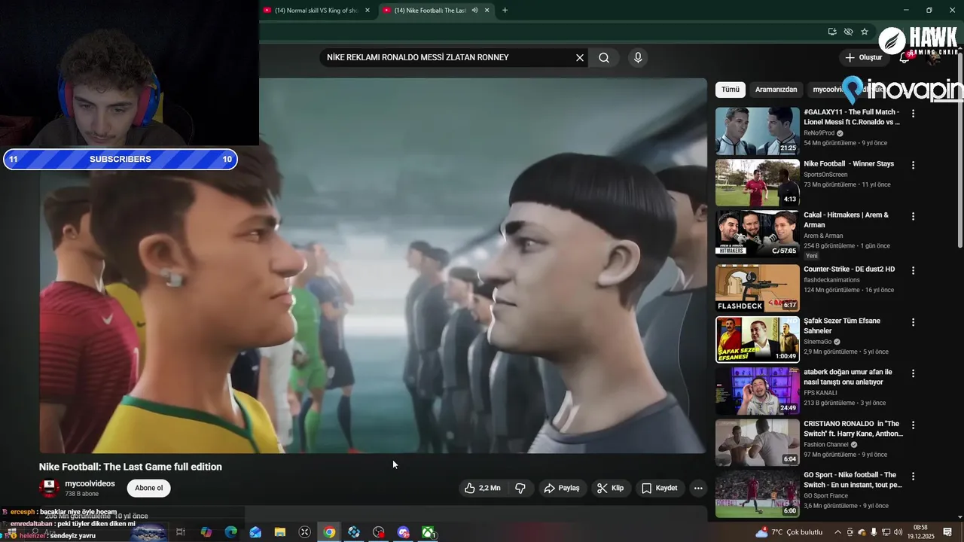Image resolution: width=964 pixels, height=542 pixels.
Task: Open Şafak Sezer Tüm Efsane Sahneler thumbnail
Action: [757, 340]
